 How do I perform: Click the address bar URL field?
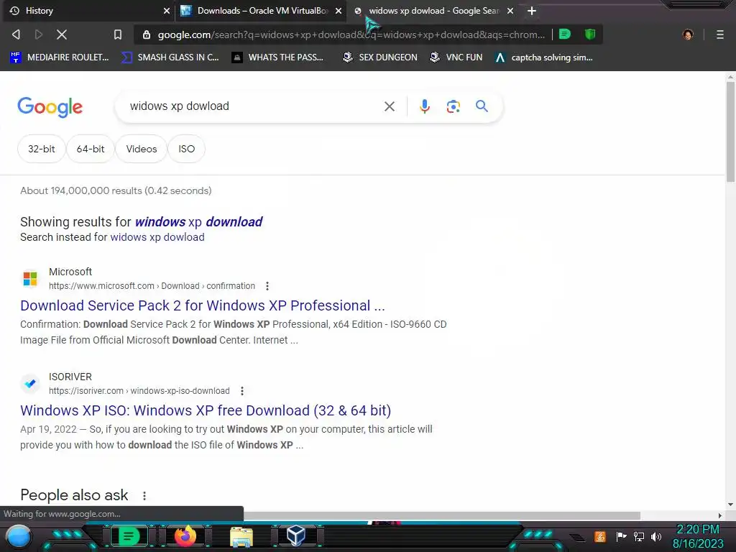(351, 34)
